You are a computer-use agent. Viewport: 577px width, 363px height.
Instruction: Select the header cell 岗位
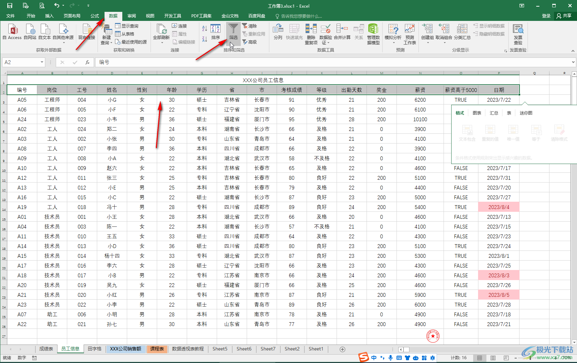[52, 90]
